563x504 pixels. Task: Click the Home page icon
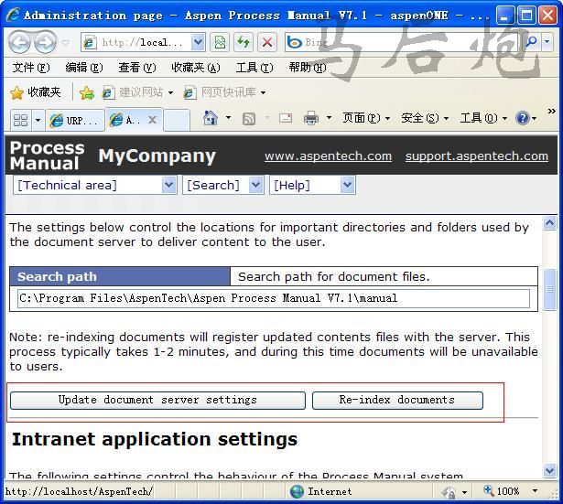[211, 118]
